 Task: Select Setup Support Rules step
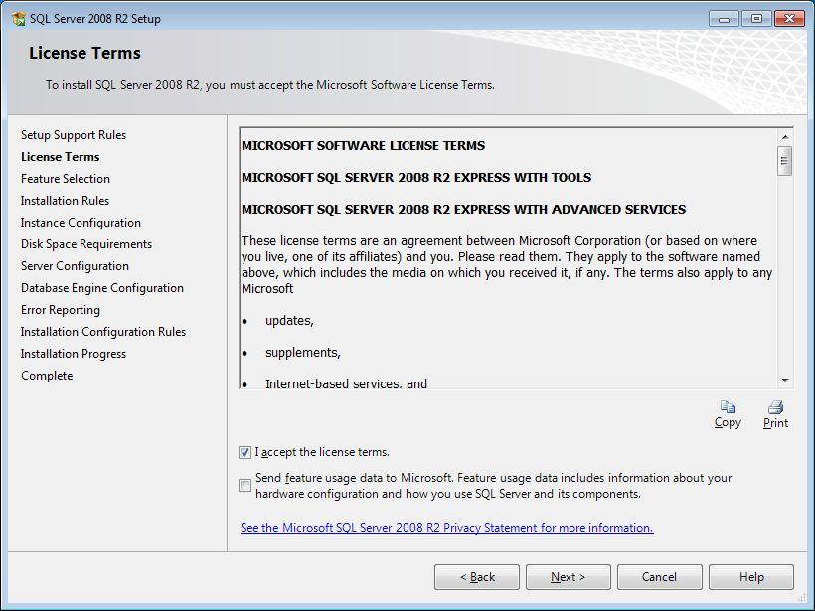pos(74,135)
